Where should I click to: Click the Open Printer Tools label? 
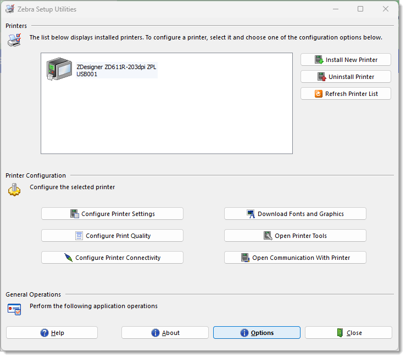point(301,236)
